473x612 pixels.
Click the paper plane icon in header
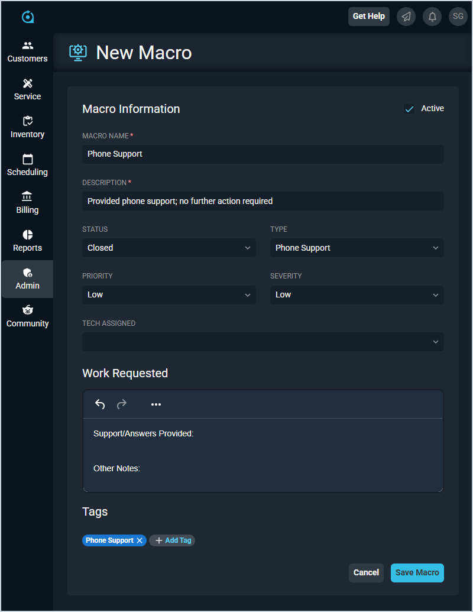406,17
